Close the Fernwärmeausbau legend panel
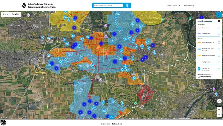 coord(219,21)
